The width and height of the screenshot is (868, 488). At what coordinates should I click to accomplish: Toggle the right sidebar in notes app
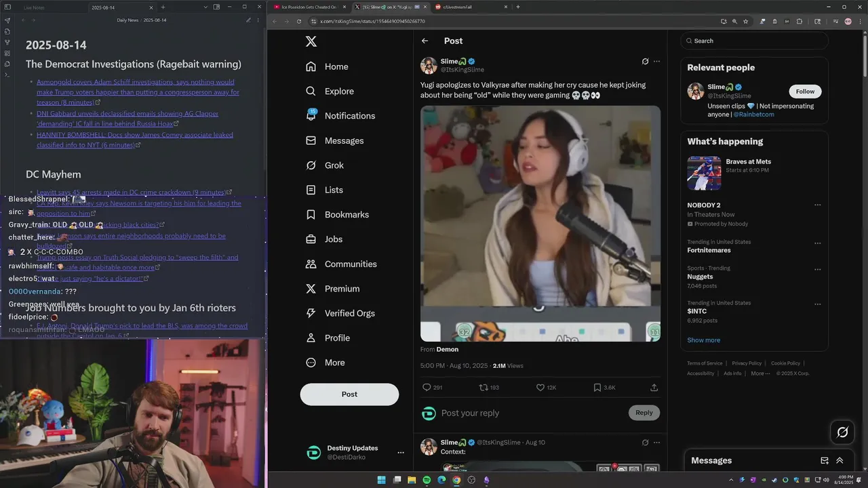click(216, 7)
